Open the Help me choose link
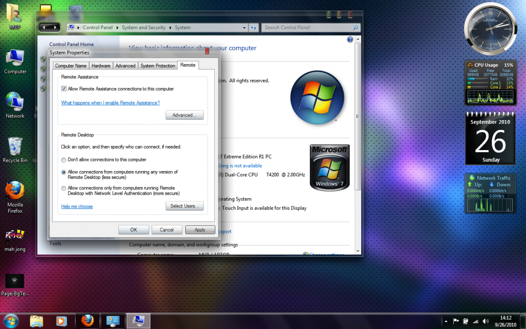The height and width of the screenshot is (329, 526). tap(77, 207)
